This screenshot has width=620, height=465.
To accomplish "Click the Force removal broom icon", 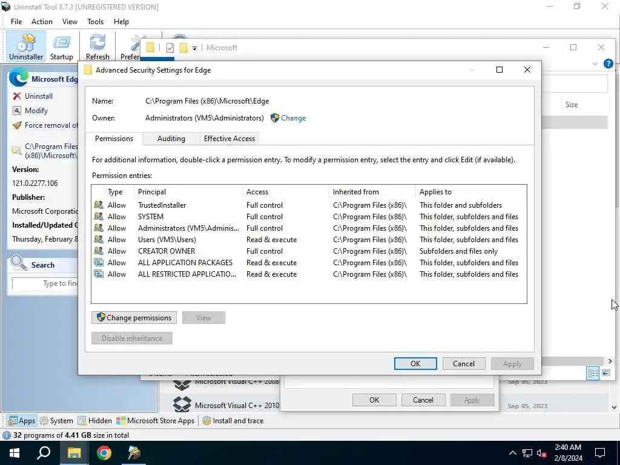I will click(17, 125).
